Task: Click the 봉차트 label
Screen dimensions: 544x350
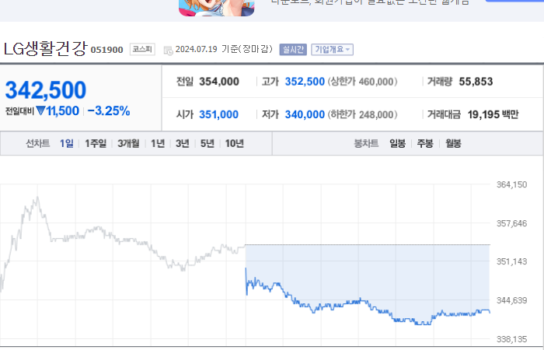Action: pyautogui.click(x=366, y=143)
